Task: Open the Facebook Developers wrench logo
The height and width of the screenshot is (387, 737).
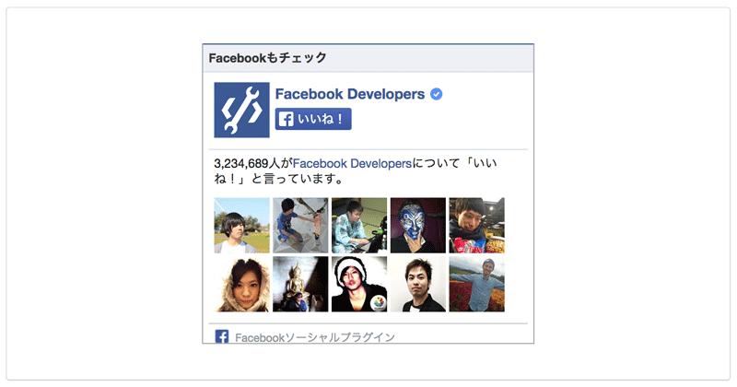Action: pos(241,110)
